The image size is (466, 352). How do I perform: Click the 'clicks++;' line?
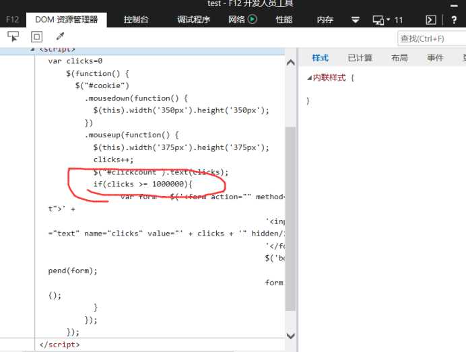pos(113,160)
